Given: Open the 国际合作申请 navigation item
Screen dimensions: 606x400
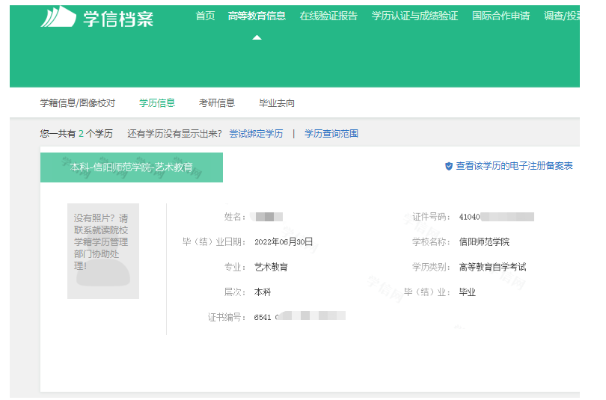Looking at the screenshot, I should click(501, 16).
